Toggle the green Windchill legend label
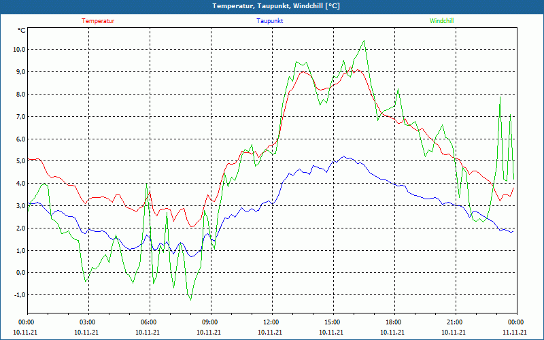Image resolution: width=544 pixels, height=340 pixels. pyautogui.click(x=442, y=21)
